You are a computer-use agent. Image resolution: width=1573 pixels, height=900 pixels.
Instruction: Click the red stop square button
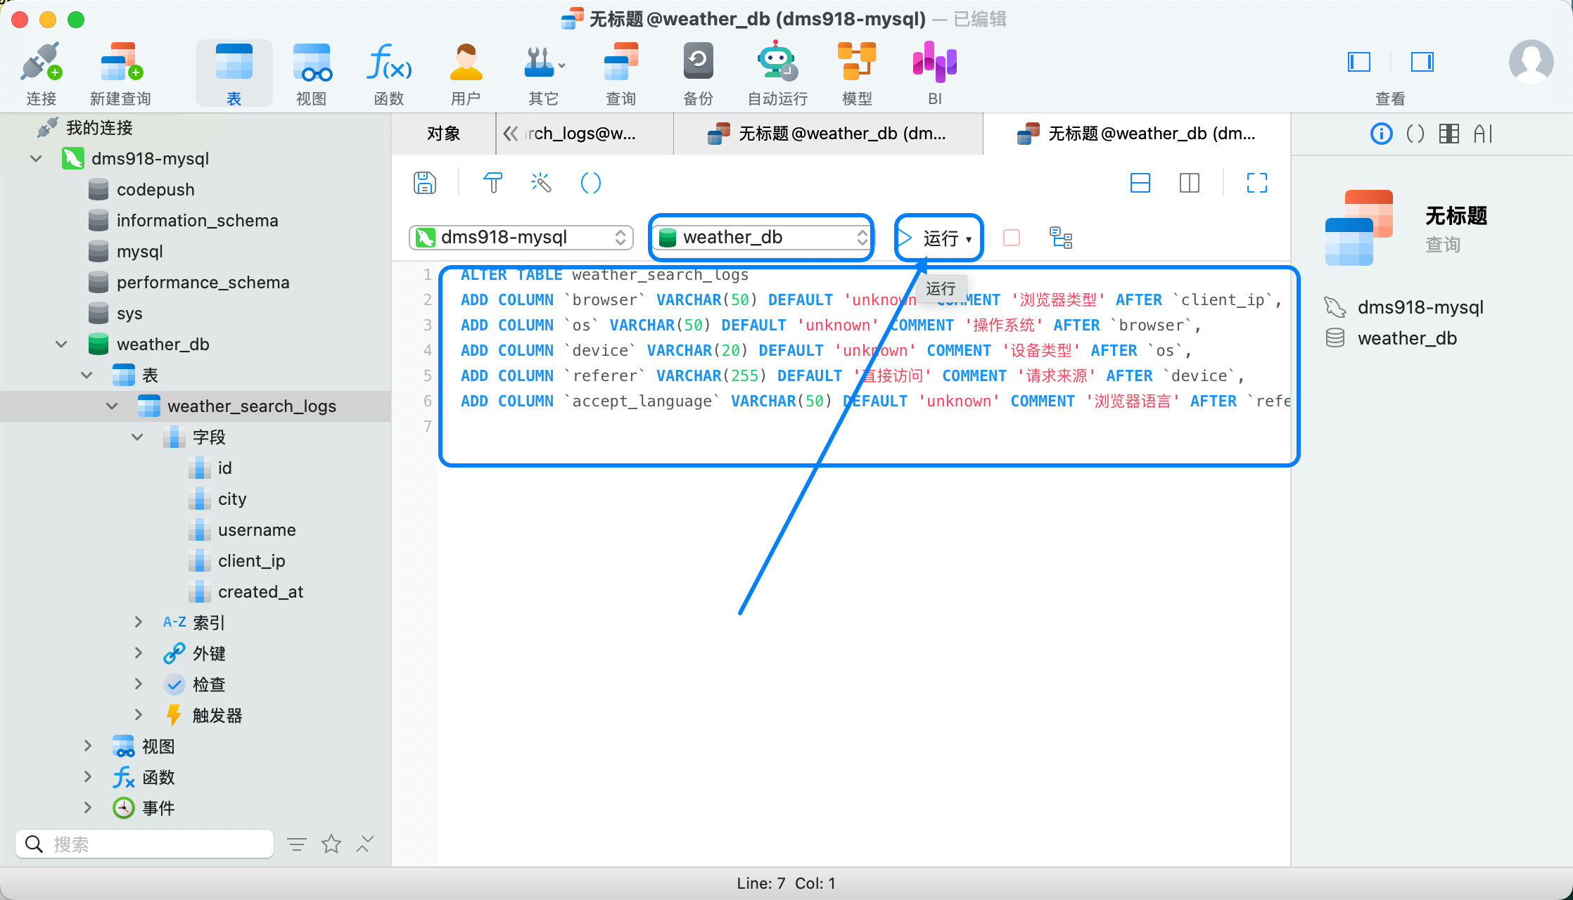[x=1011, y=238]
